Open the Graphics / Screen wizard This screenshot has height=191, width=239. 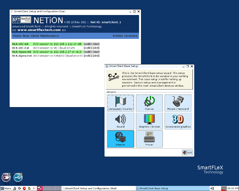tap(149, 121)
